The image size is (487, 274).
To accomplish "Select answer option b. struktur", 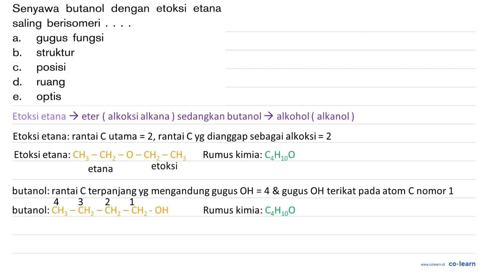I will tap(44, 53).
